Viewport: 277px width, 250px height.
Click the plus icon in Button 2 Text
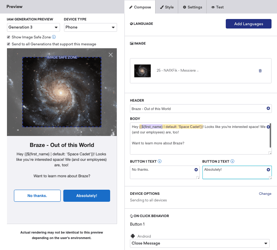268,170
